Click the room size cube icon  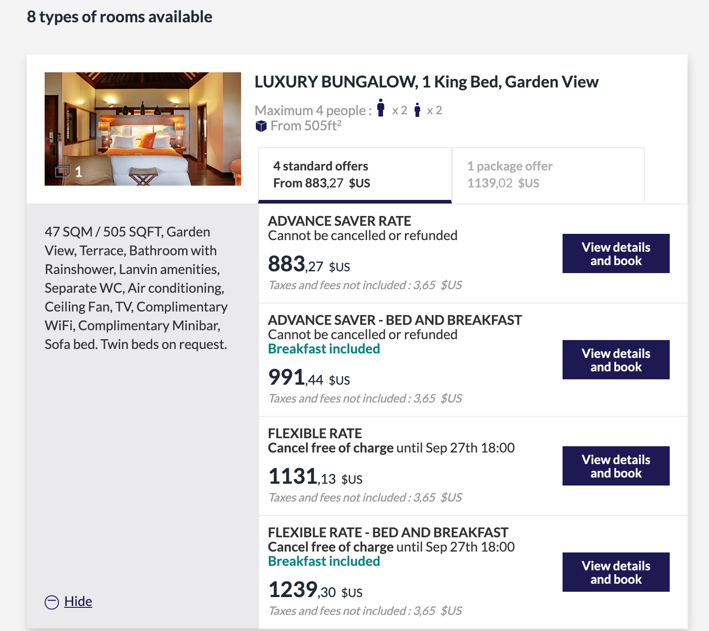(261, 126)
